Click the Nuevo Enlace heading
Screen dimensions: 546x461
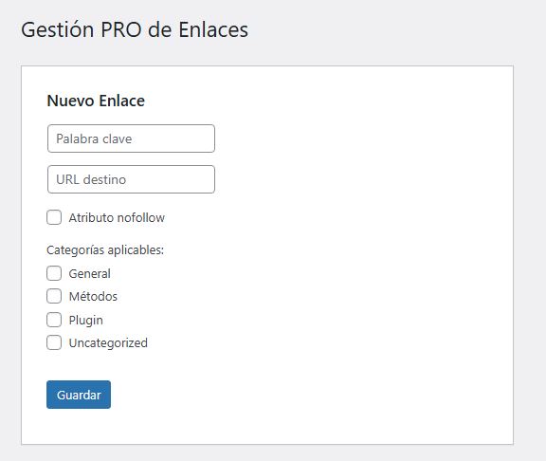tap(96, 101)
